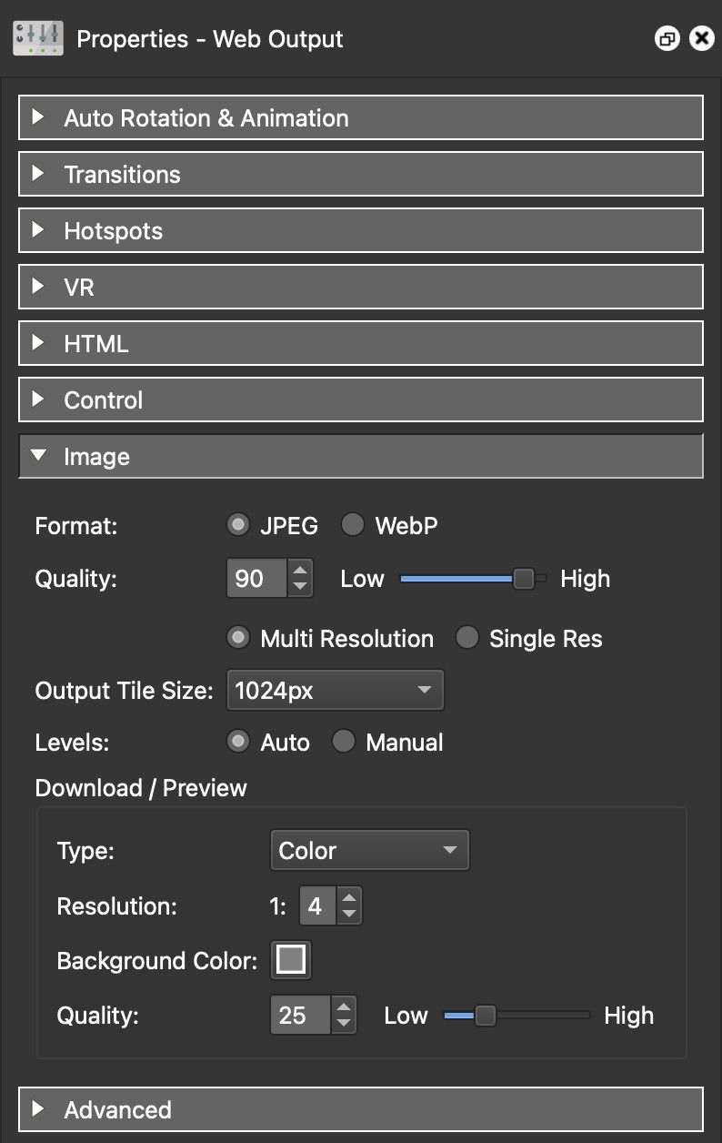Collapse the Image section
The height and width of the screenshot is (1143, 722).
(361, 456)
